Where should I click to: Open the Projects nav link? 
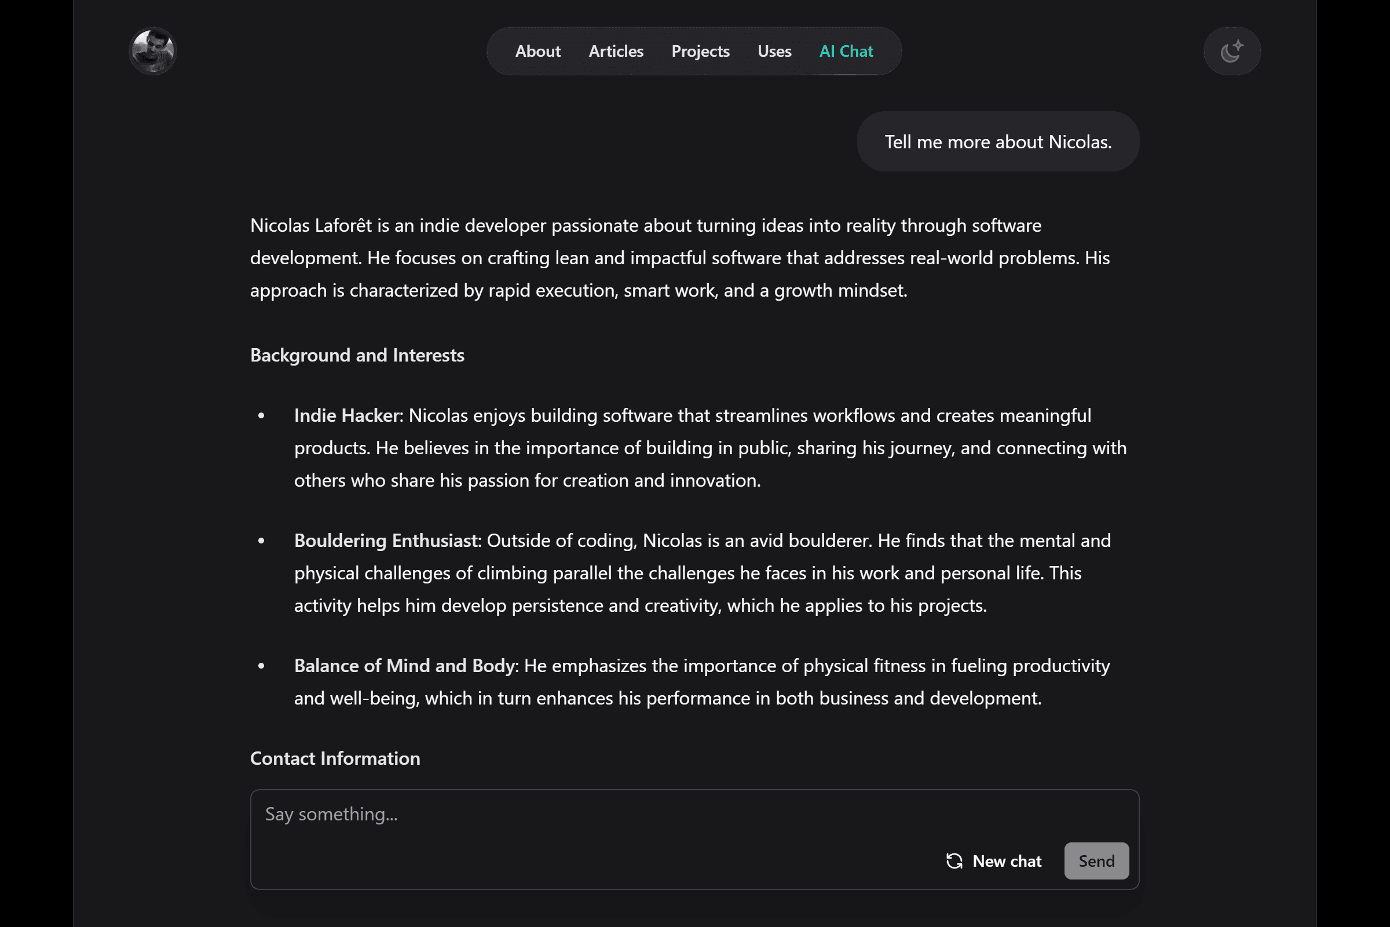point(700,52)
